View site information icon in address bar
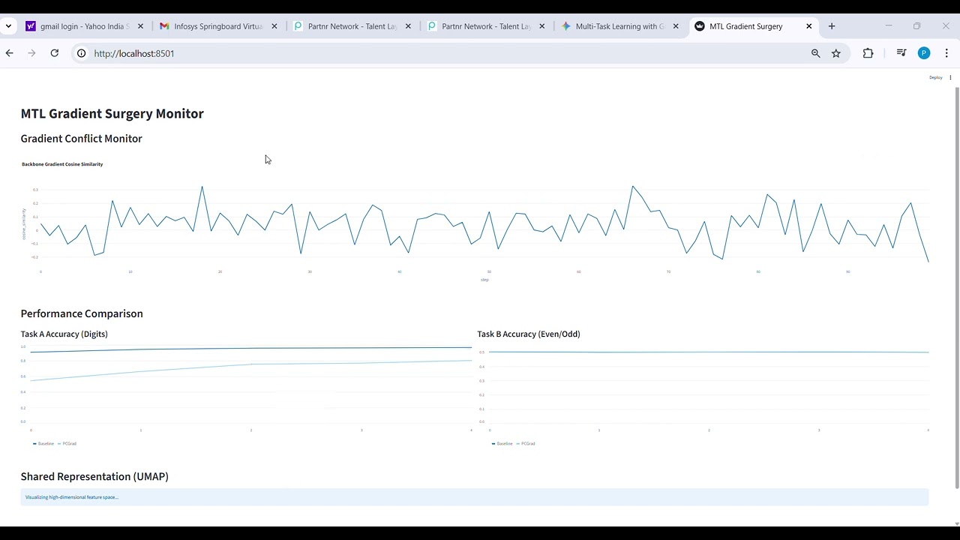960x540 pixels. [x=81, y=53]
